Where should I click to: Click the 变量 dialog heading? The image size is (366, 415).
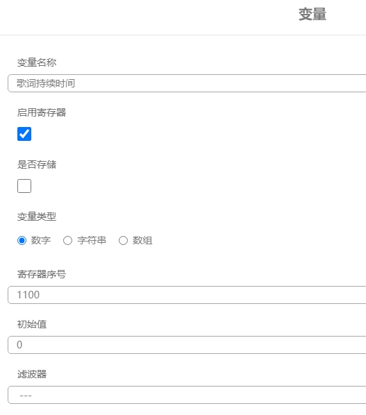[313, 15]
